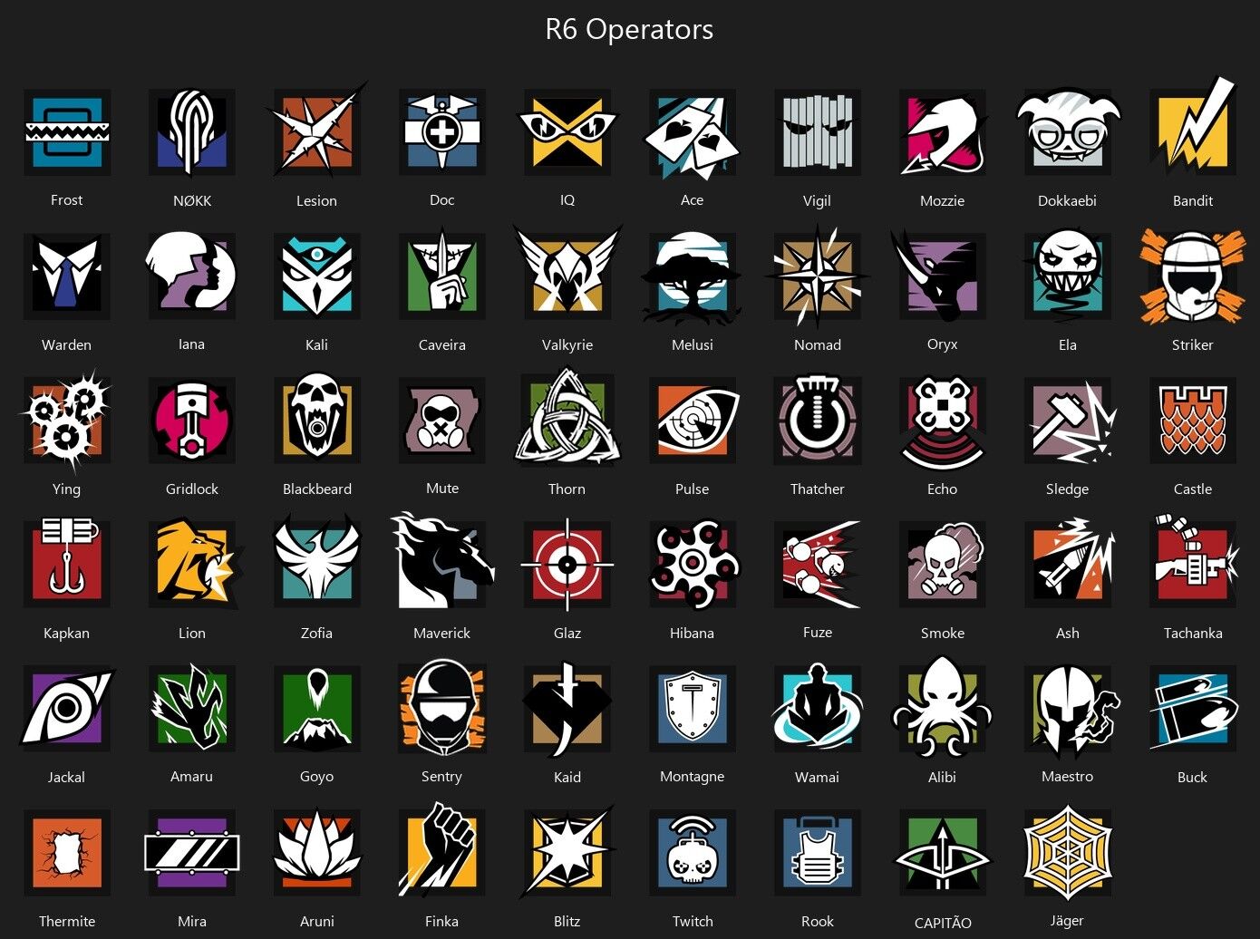The width and height of the screenshot is (1260, 939).
Task: Select the Mira black mirror icon
Action: pos(192,853)
